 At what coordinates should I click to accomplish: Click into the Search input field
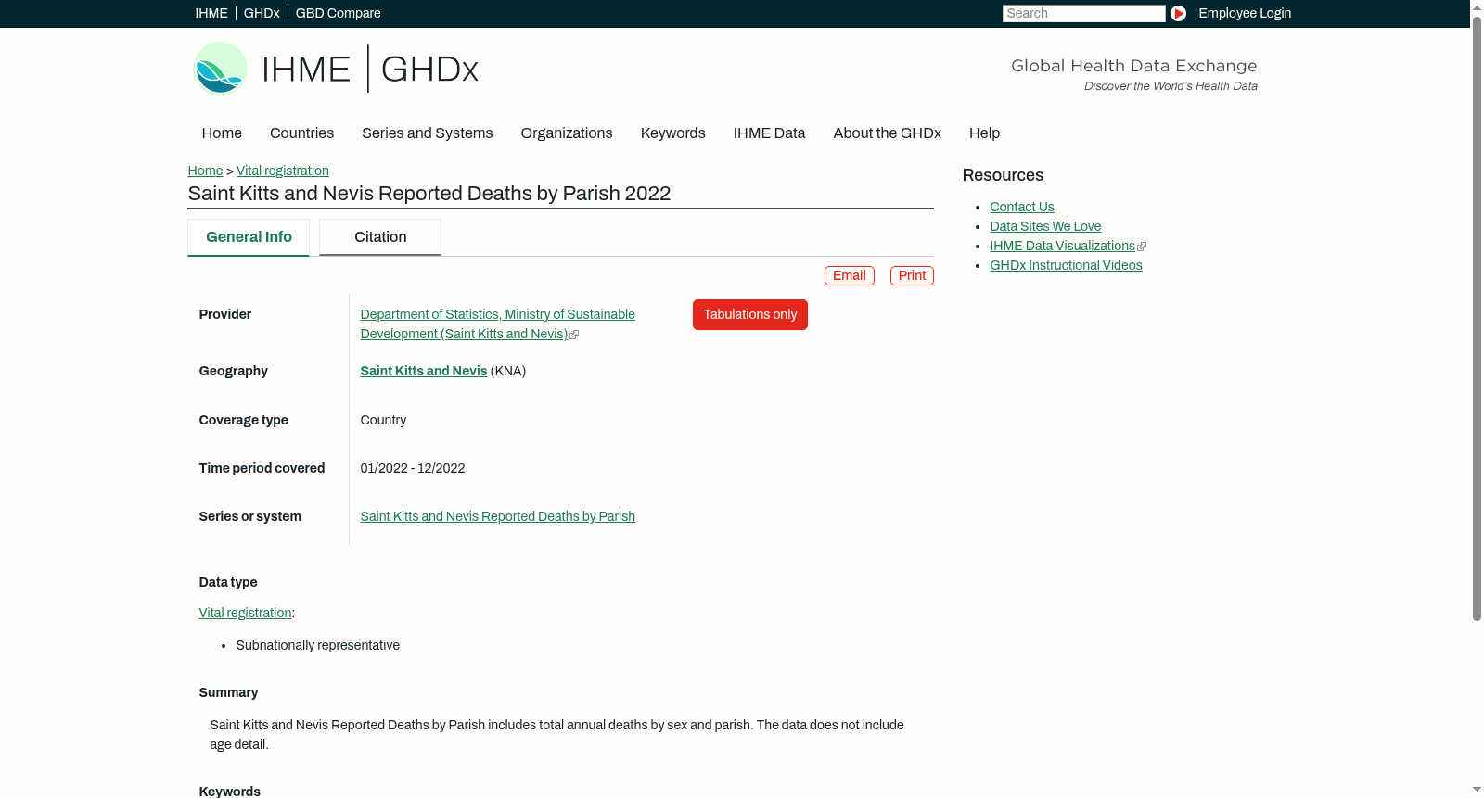click(1083, 13)
